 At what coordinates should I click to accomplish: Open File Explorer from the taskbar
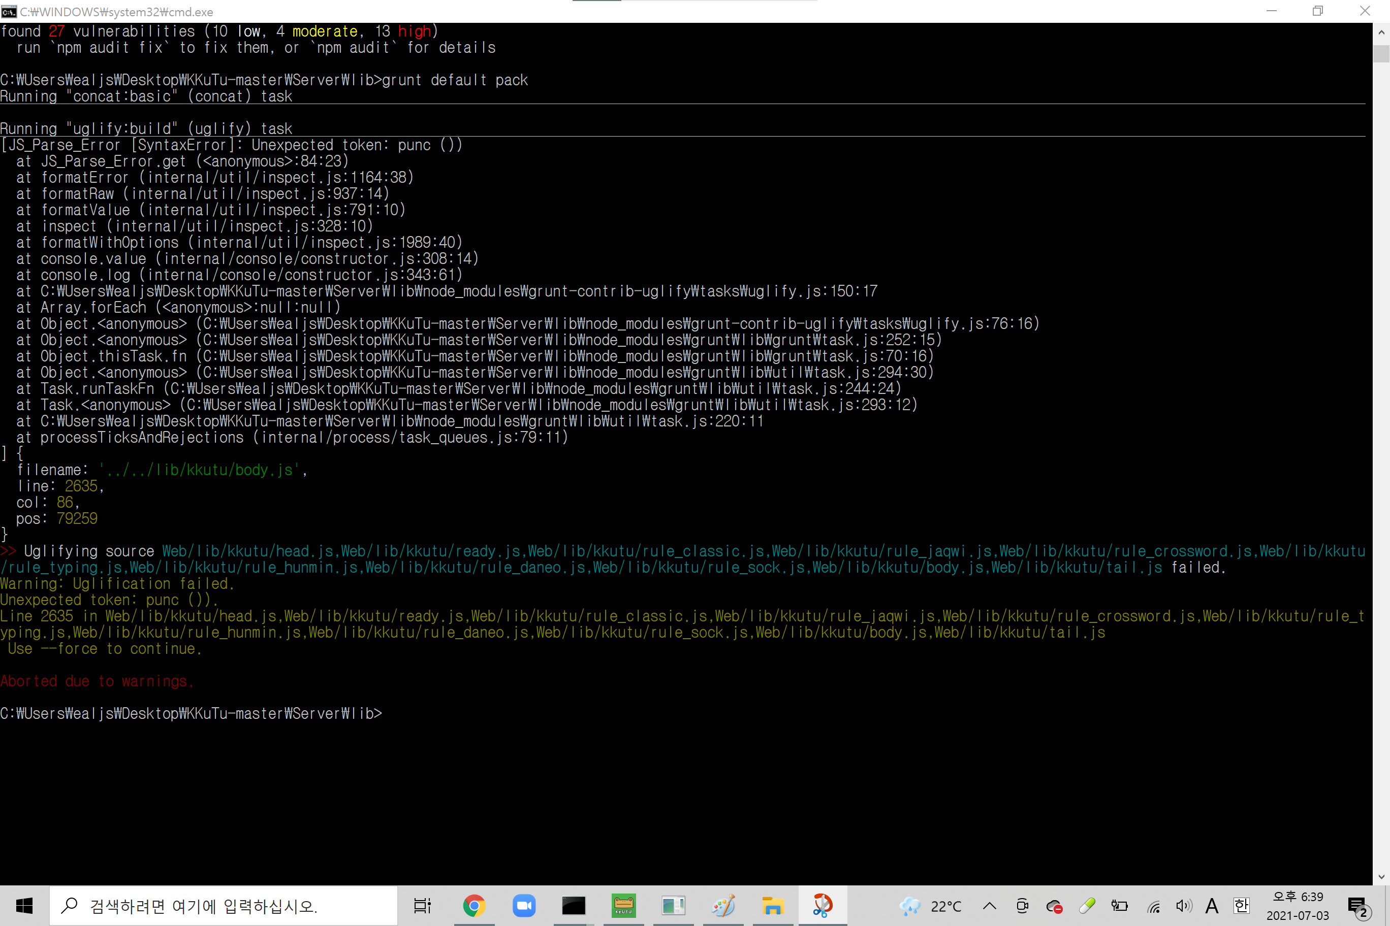[772, 905]
